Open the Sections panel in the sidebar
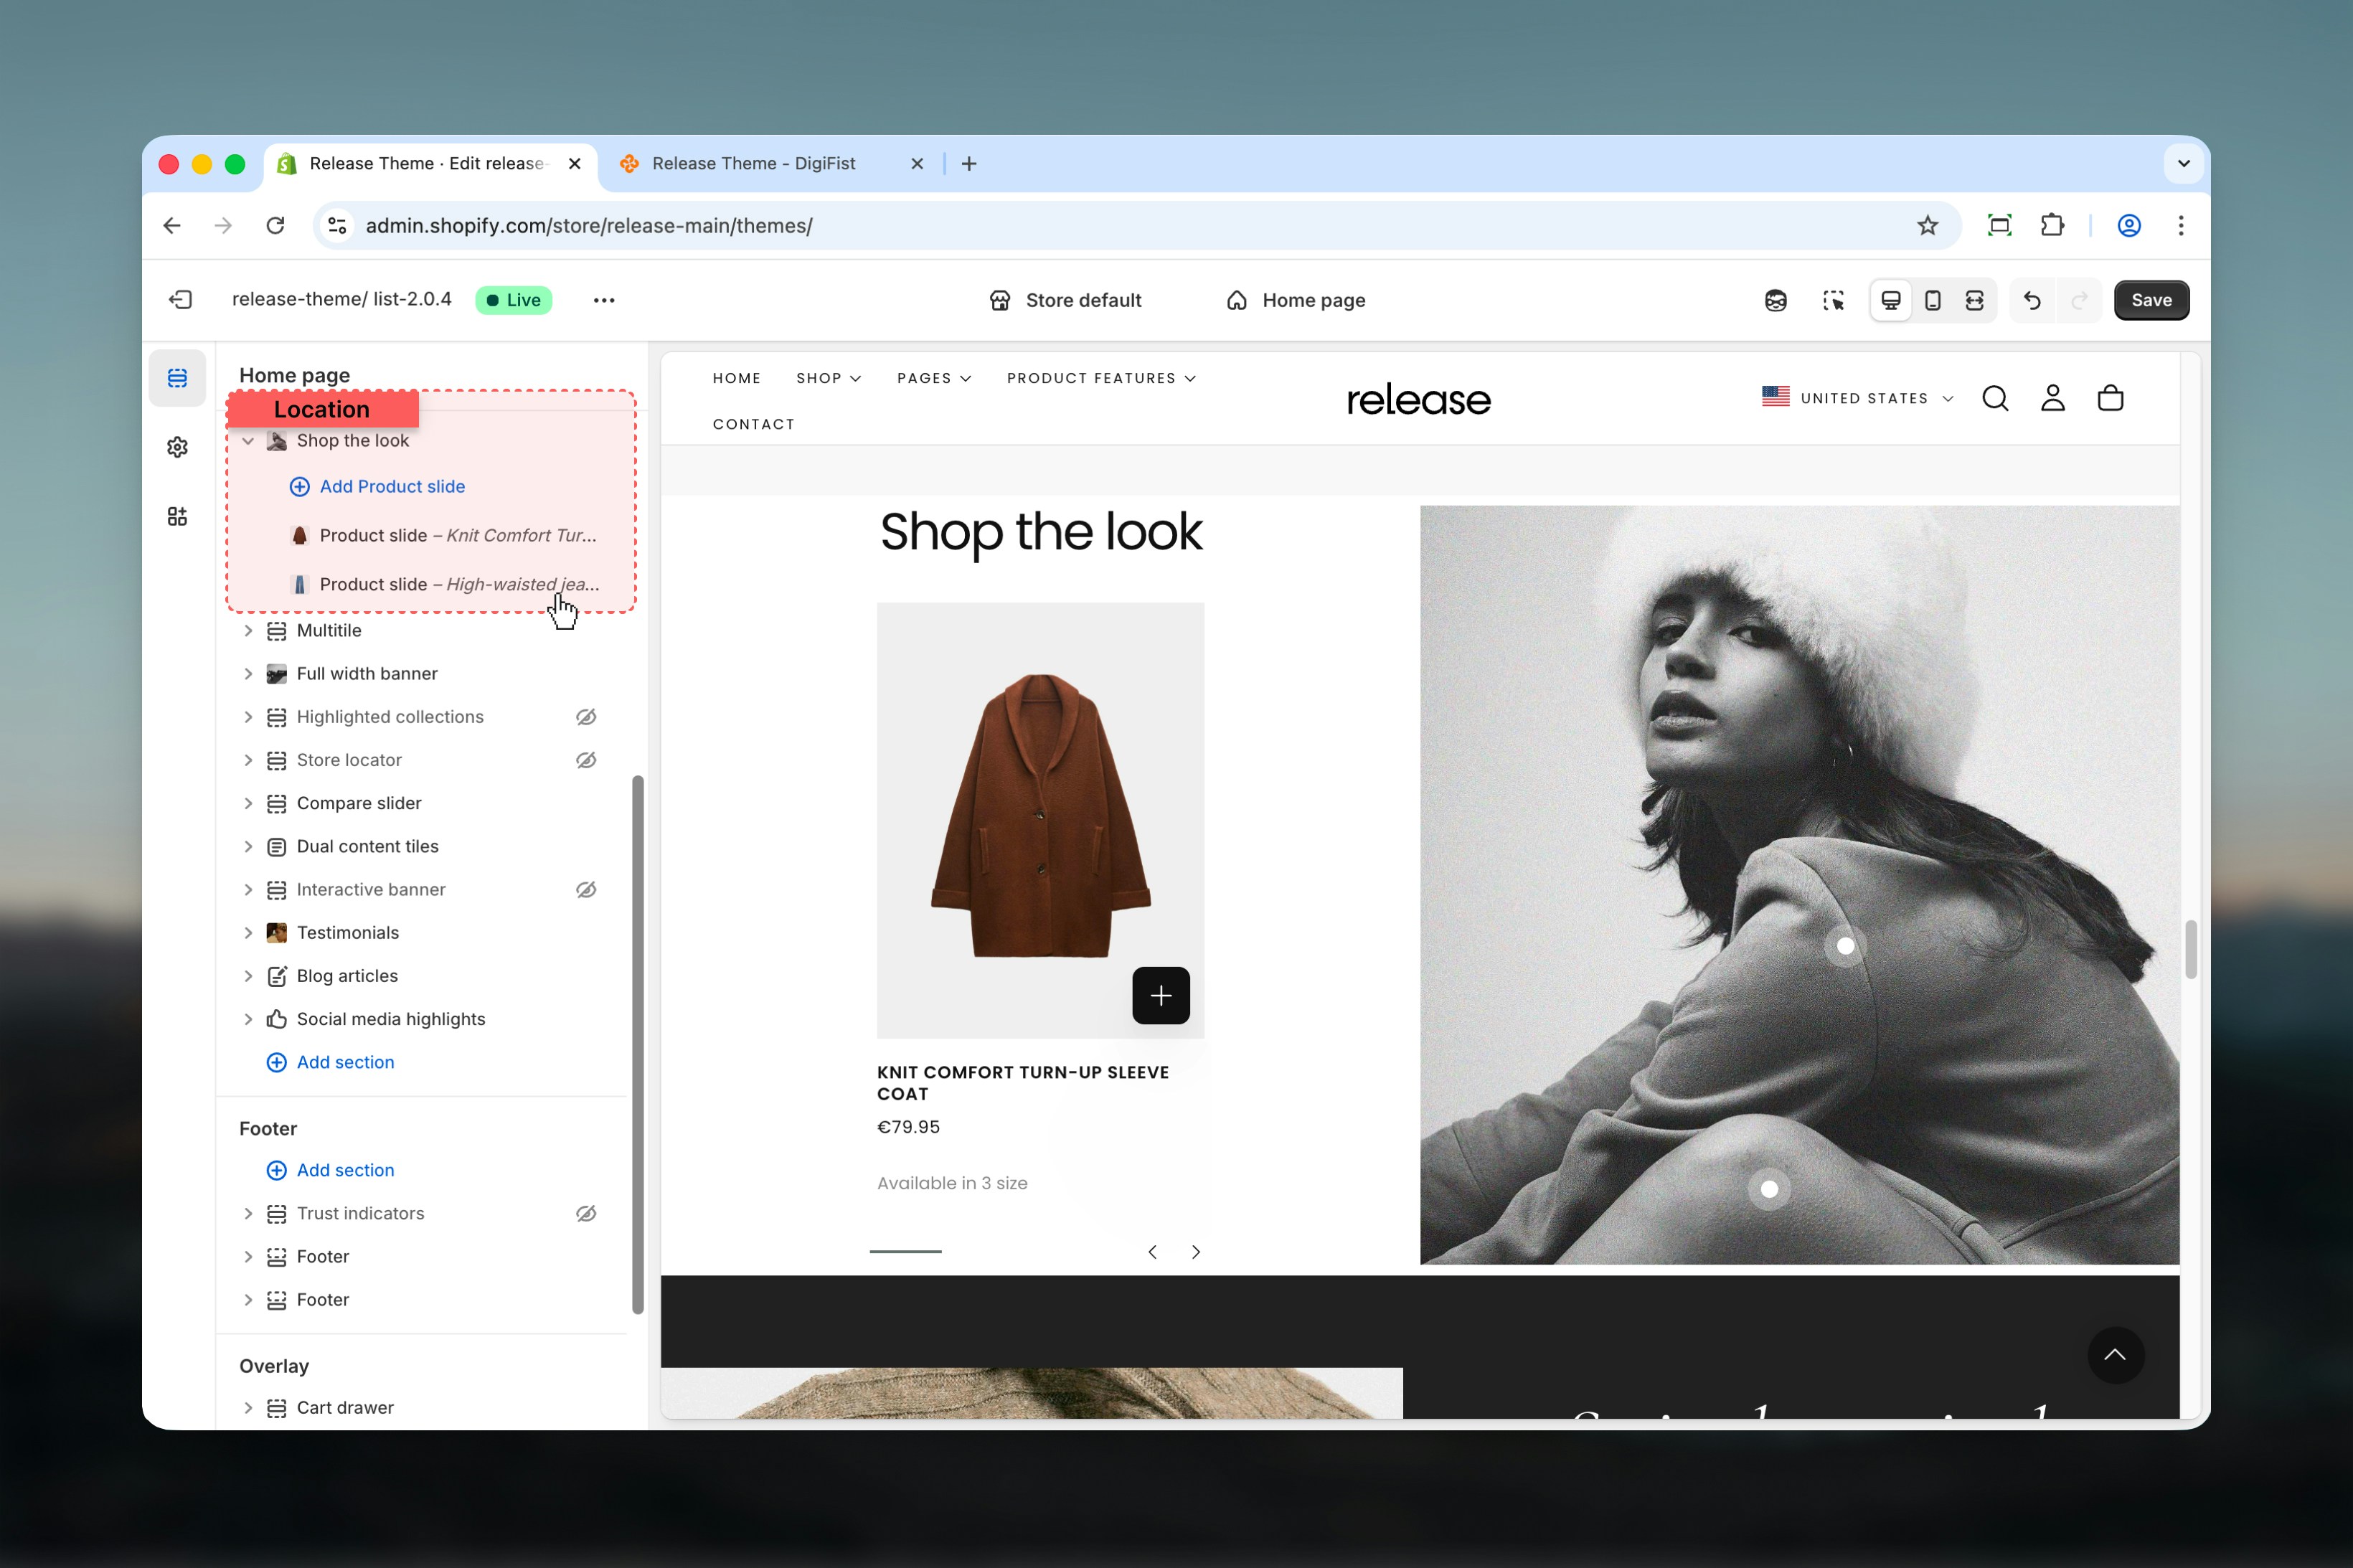This screenshot has height=1568, width=2353. click(177, 378)
